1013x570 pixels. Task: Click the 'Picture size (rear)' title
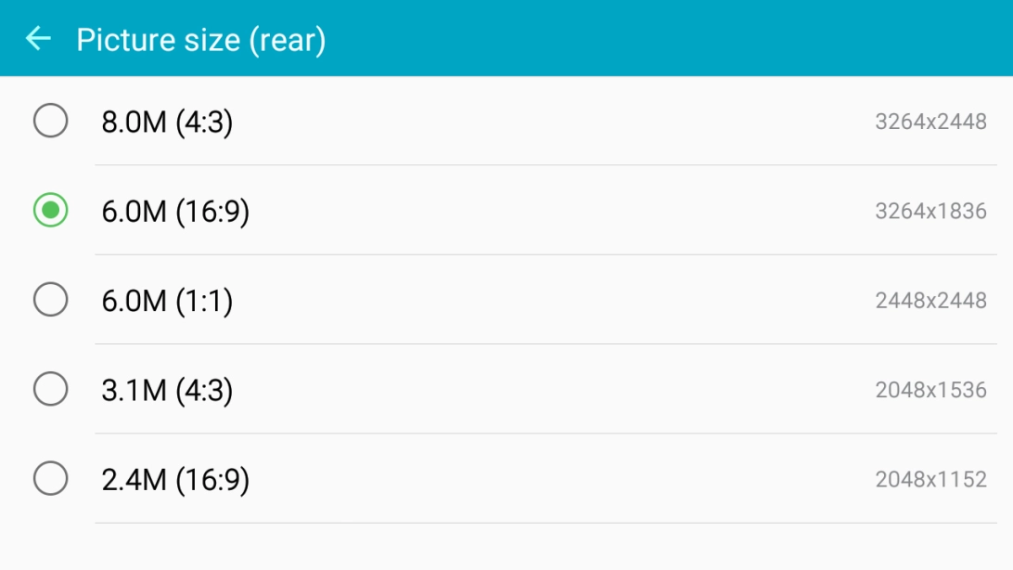tap(200, 40)
